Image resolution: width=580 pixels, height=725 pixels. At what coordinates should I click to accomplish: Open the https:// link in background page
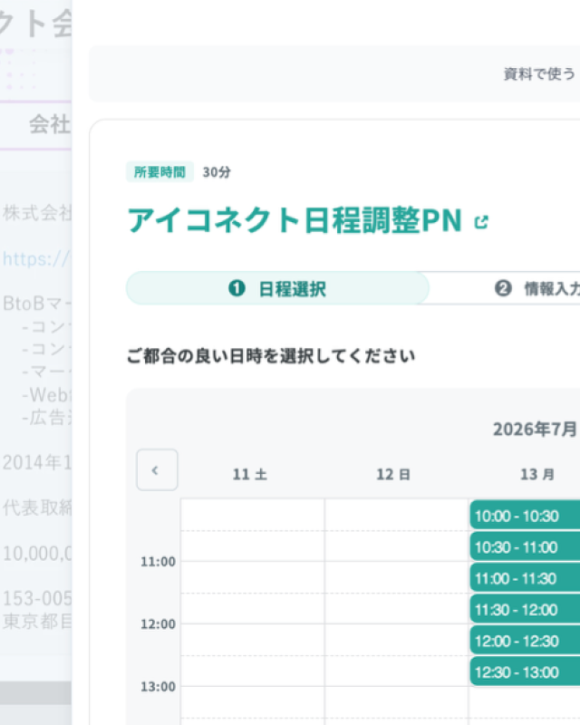(36, 259)
